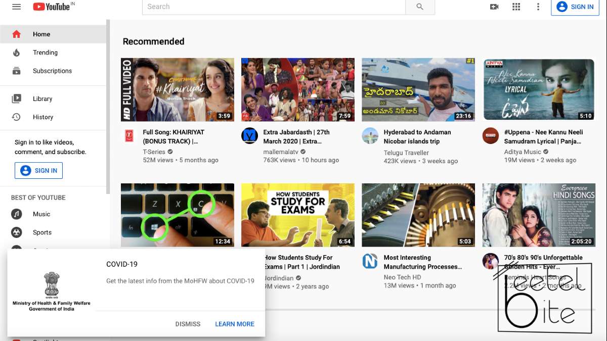Play the Extra Jabardasth video thumbnail
Image resolution: width=607 pixels, height=341 pixels.
298,89
